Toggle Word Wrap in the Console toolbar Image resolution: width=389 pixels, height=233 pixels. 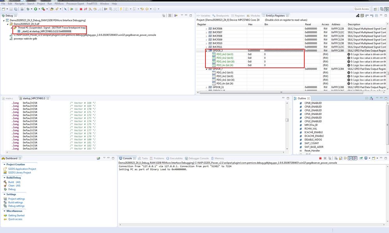coord(345,158)
